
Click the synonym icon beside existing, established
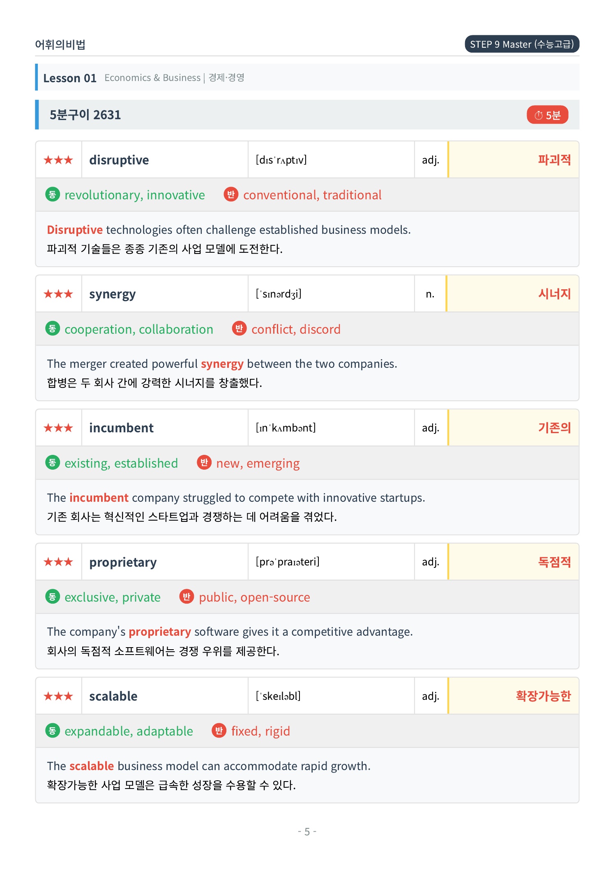coord(53,463)
